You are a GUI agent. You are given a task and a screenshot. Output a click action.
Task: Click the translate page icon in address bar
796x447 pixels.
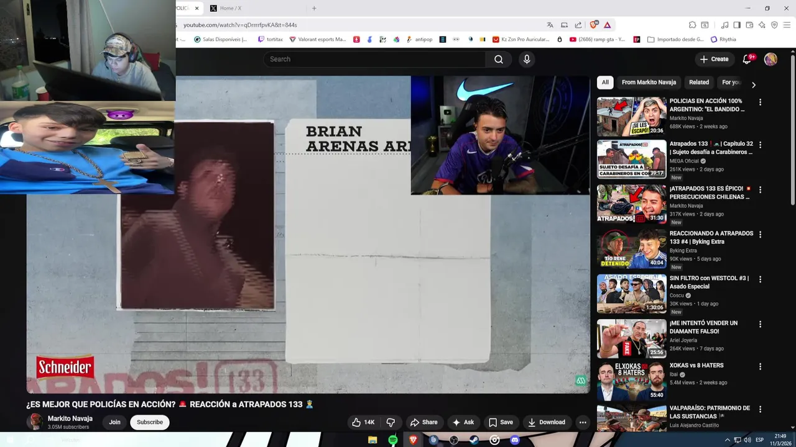(550, 25)
